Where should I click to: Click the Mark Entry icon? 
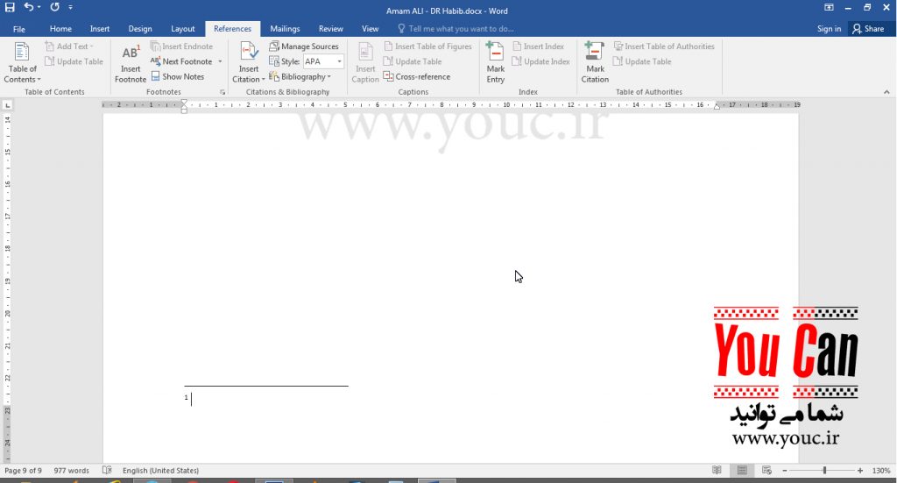click(496, 54)
